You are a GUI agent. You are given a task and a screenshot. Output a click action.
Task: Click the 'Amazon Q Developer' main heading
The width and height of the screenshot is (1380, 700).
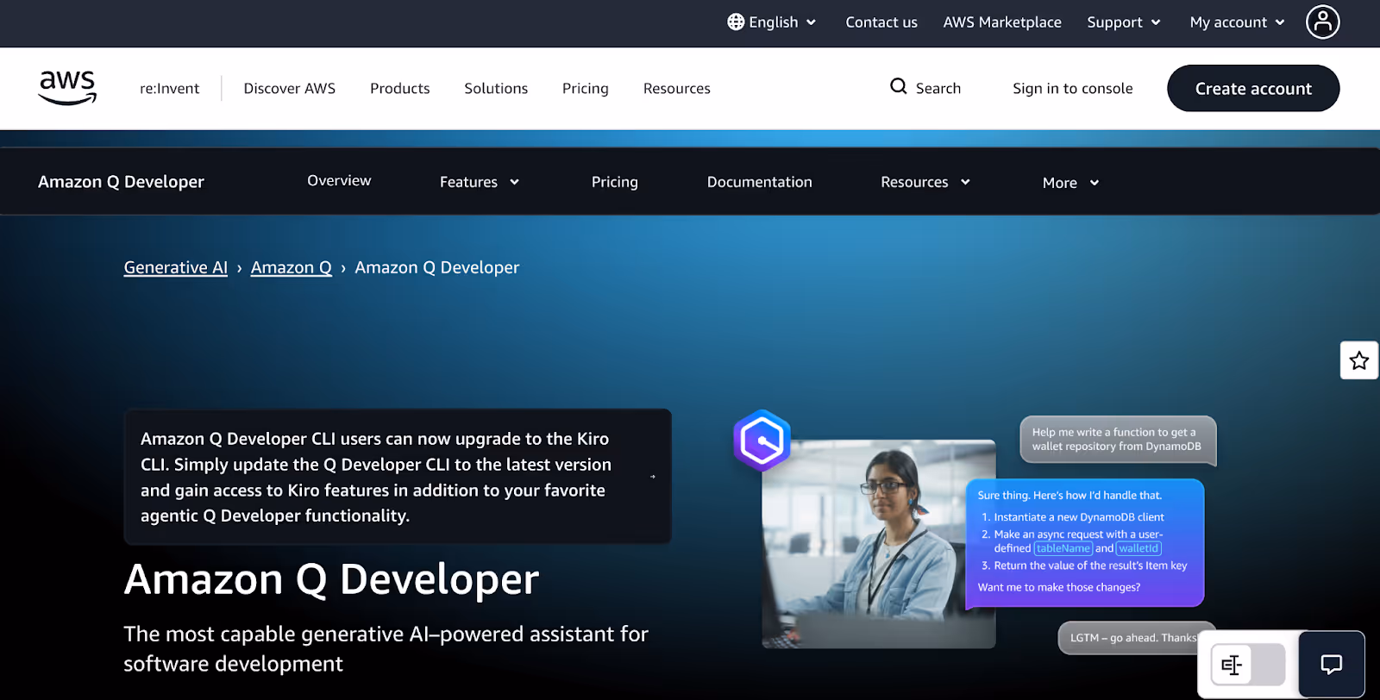coord(331,579)
